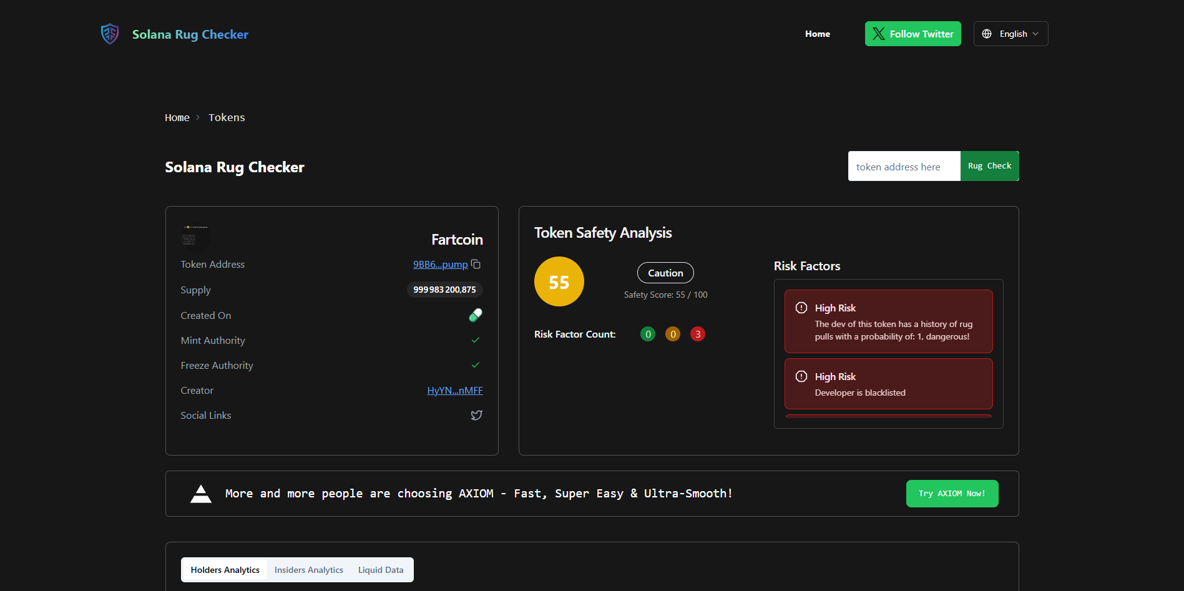This screenshot has width=1184, height=591.
Task: Switch to the Insiders Analytics tab
Action: click(309, 570)
